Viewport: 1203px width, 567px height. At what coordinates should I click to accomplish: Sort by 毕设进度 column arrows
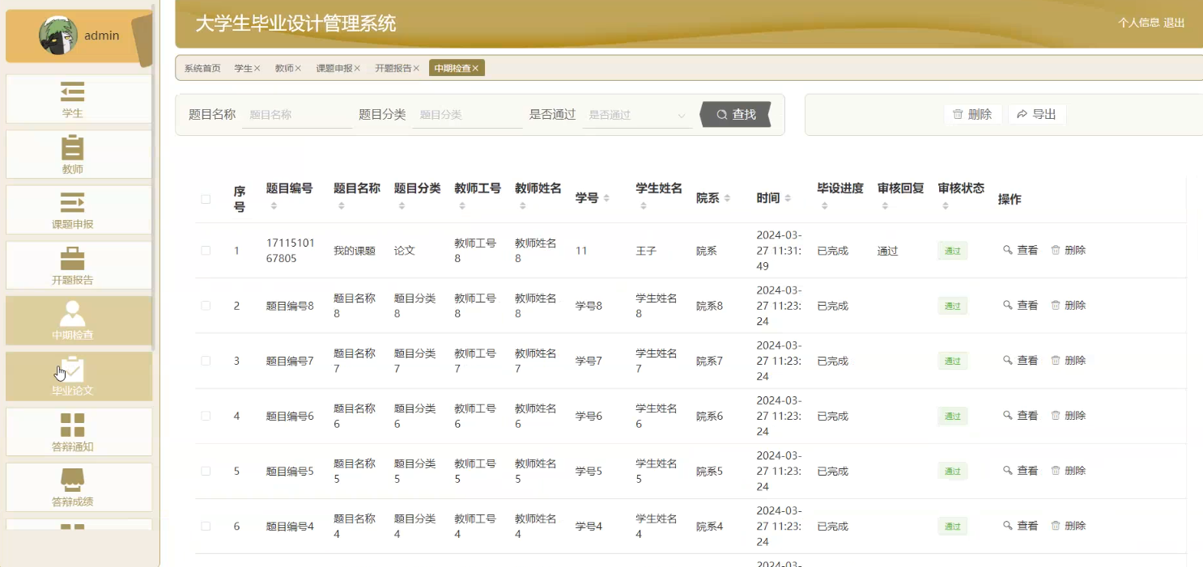pyautogui.click(x=824, y=206)
